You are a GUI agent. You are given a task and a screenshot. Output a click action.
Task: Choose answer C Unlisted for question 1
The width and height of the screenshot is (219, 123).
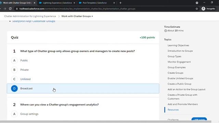click(83, 79)
